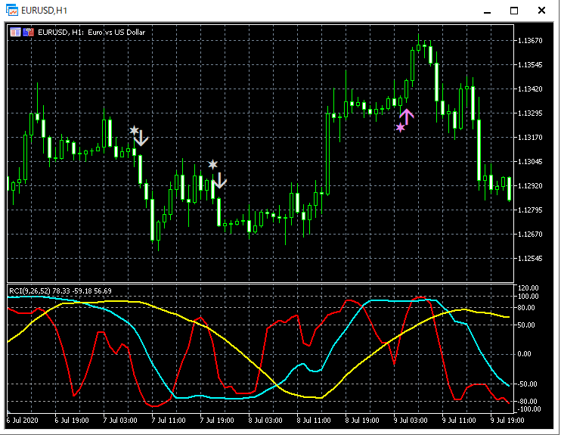The width and height of the screenshot is (561, 435).
Task: Click the '7 Jul 03:00' time label
Action: pos(120,420)
